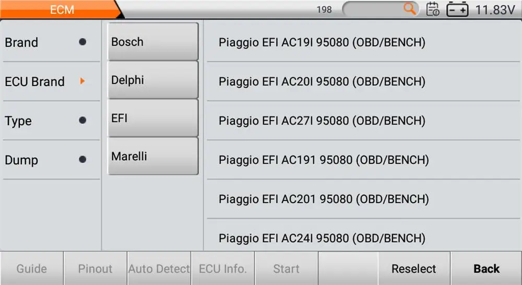Pick the EFI brand option
The image size is (522, 285).
(x=153, y=118)
